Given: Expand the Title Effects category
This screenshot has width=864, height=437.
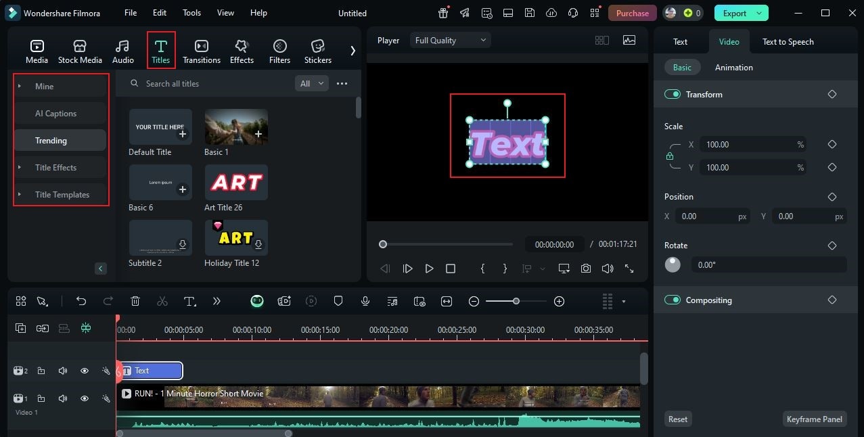Looking at the screenshot, I should (60, 167).
